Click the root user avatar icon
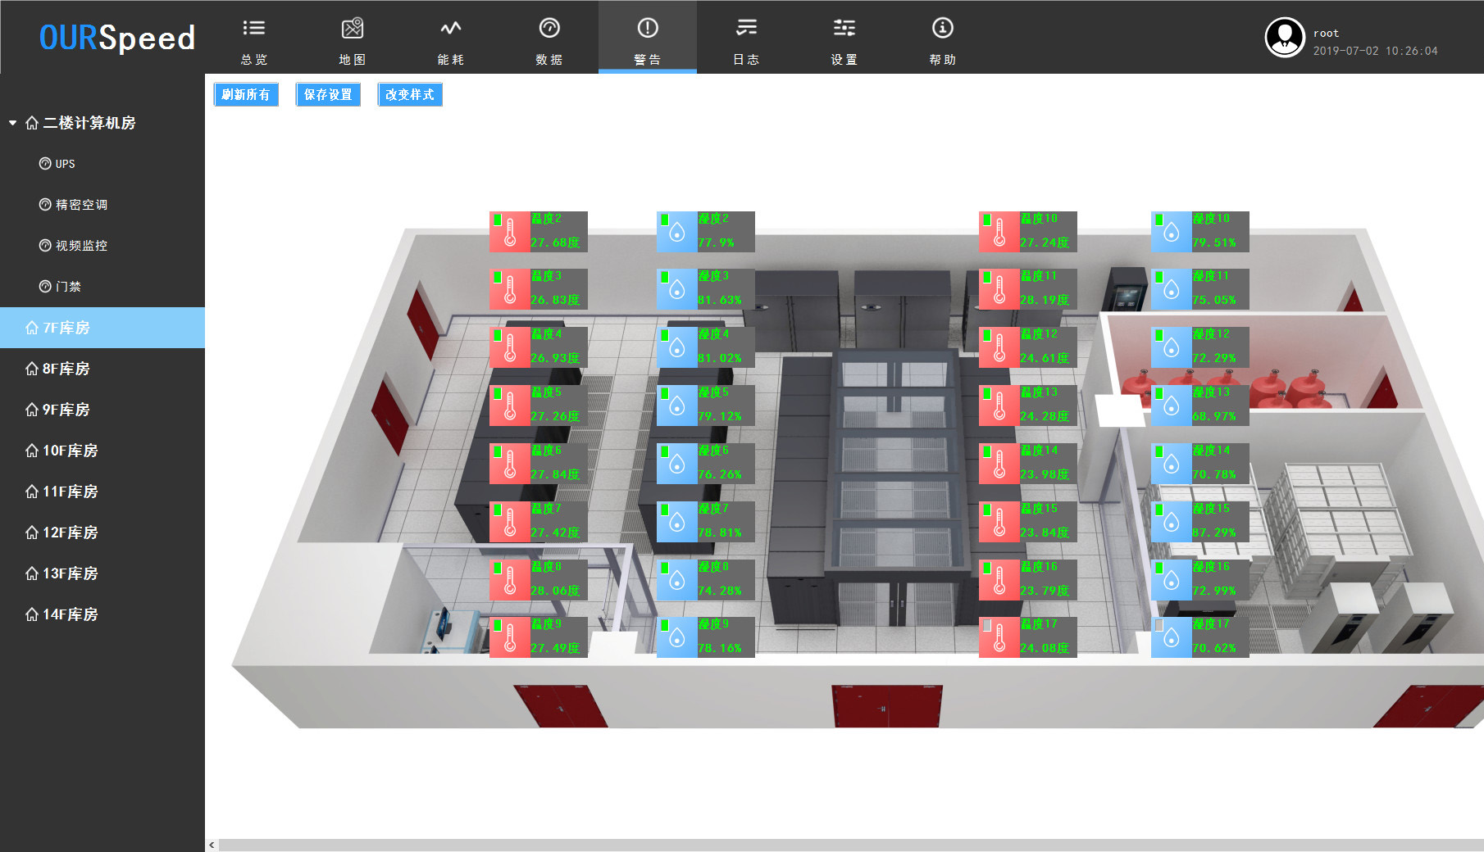The width and height of the screenshot is (1484, 852). [1285, 38]
